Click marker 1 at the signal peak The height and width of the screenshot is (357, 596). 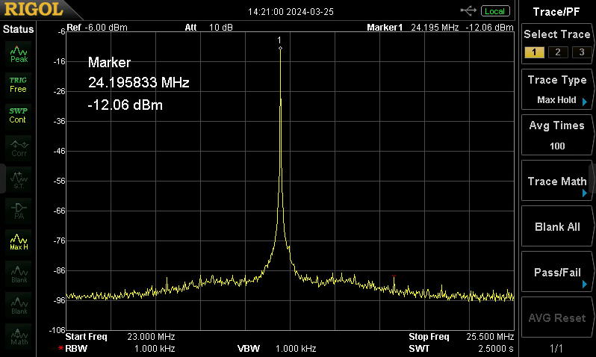(280, 49)
